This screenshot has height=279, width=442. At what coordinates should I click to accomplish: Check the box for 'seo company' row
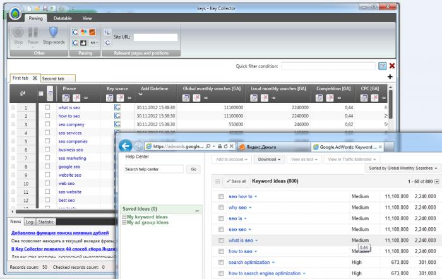pos(47,124)
